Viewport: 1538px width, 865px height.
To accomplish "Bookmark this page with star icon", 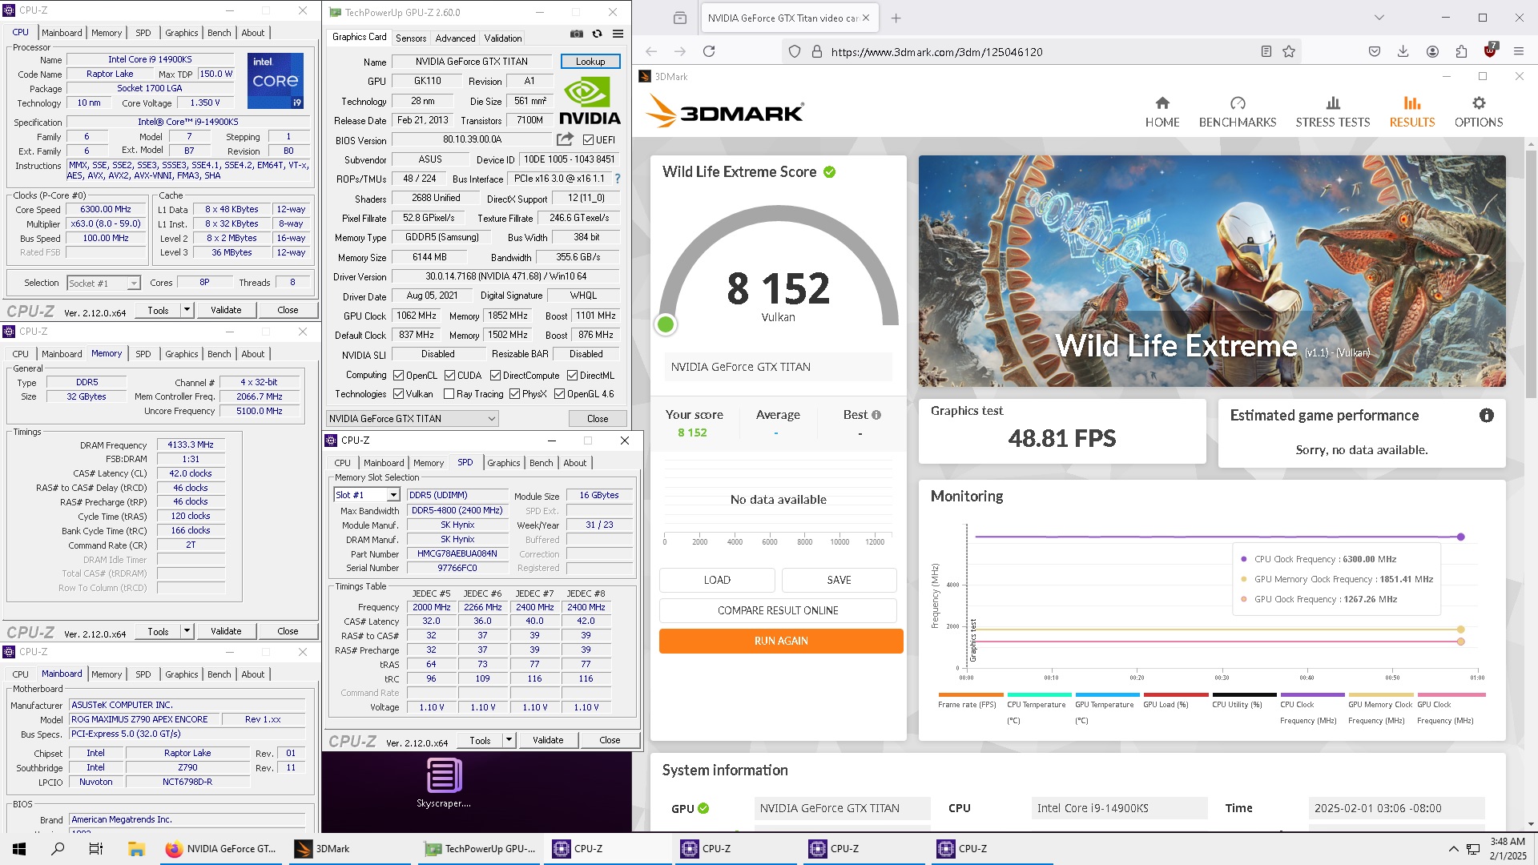I will [x=1289, y=51].
